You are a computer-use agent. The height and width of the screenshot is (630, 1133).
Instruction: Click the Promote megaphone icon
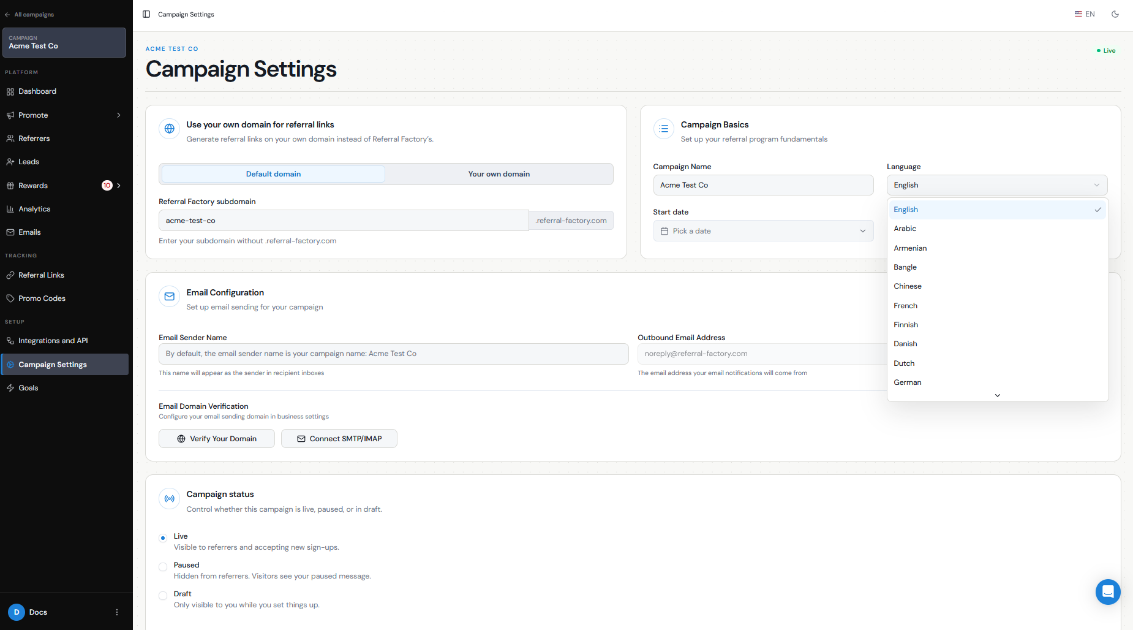coord(10,115)
